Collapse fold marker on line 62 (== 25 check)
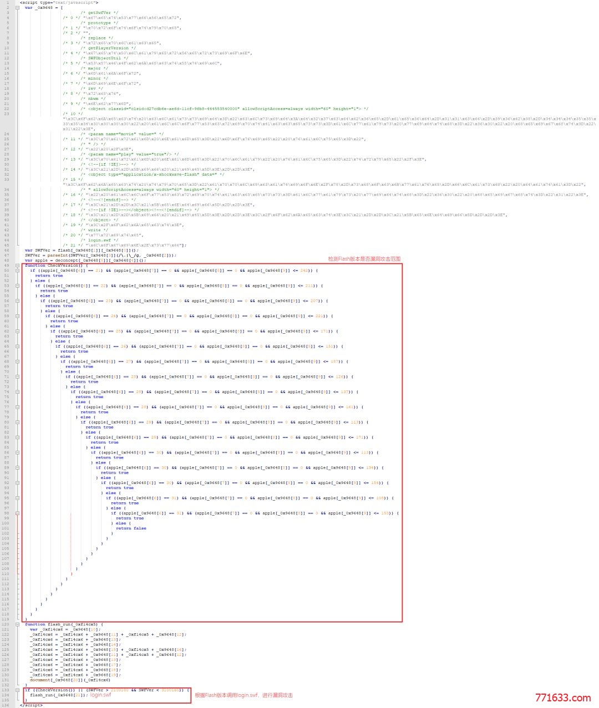The height and width of the screenshot is (708, 599). (17, 332)
